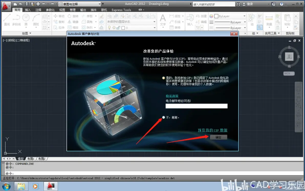Click the binoculars search icon

click(238, 4)
